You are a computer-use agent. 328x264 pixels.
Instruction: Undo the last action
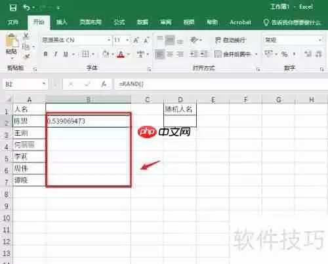(x=26, y=8)
